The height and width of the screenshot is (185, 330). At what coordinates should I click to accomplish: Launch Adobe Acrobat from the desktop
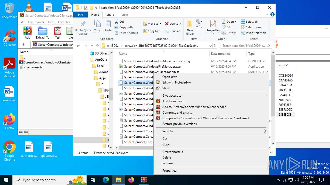(x=10, y=68)
